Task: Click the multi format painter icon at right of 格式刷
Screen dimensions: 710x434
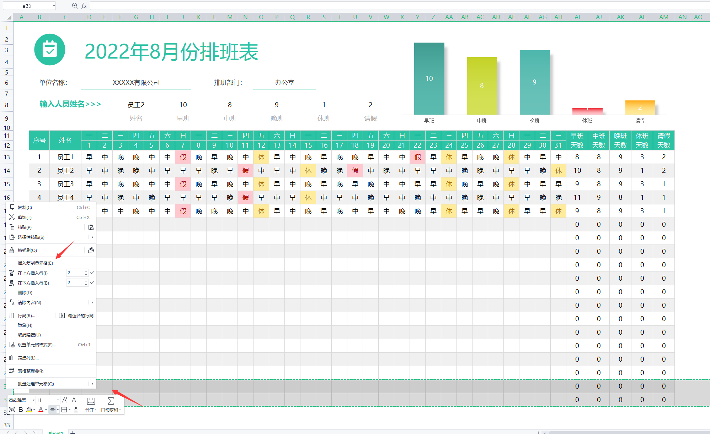Action: (91, 251)
